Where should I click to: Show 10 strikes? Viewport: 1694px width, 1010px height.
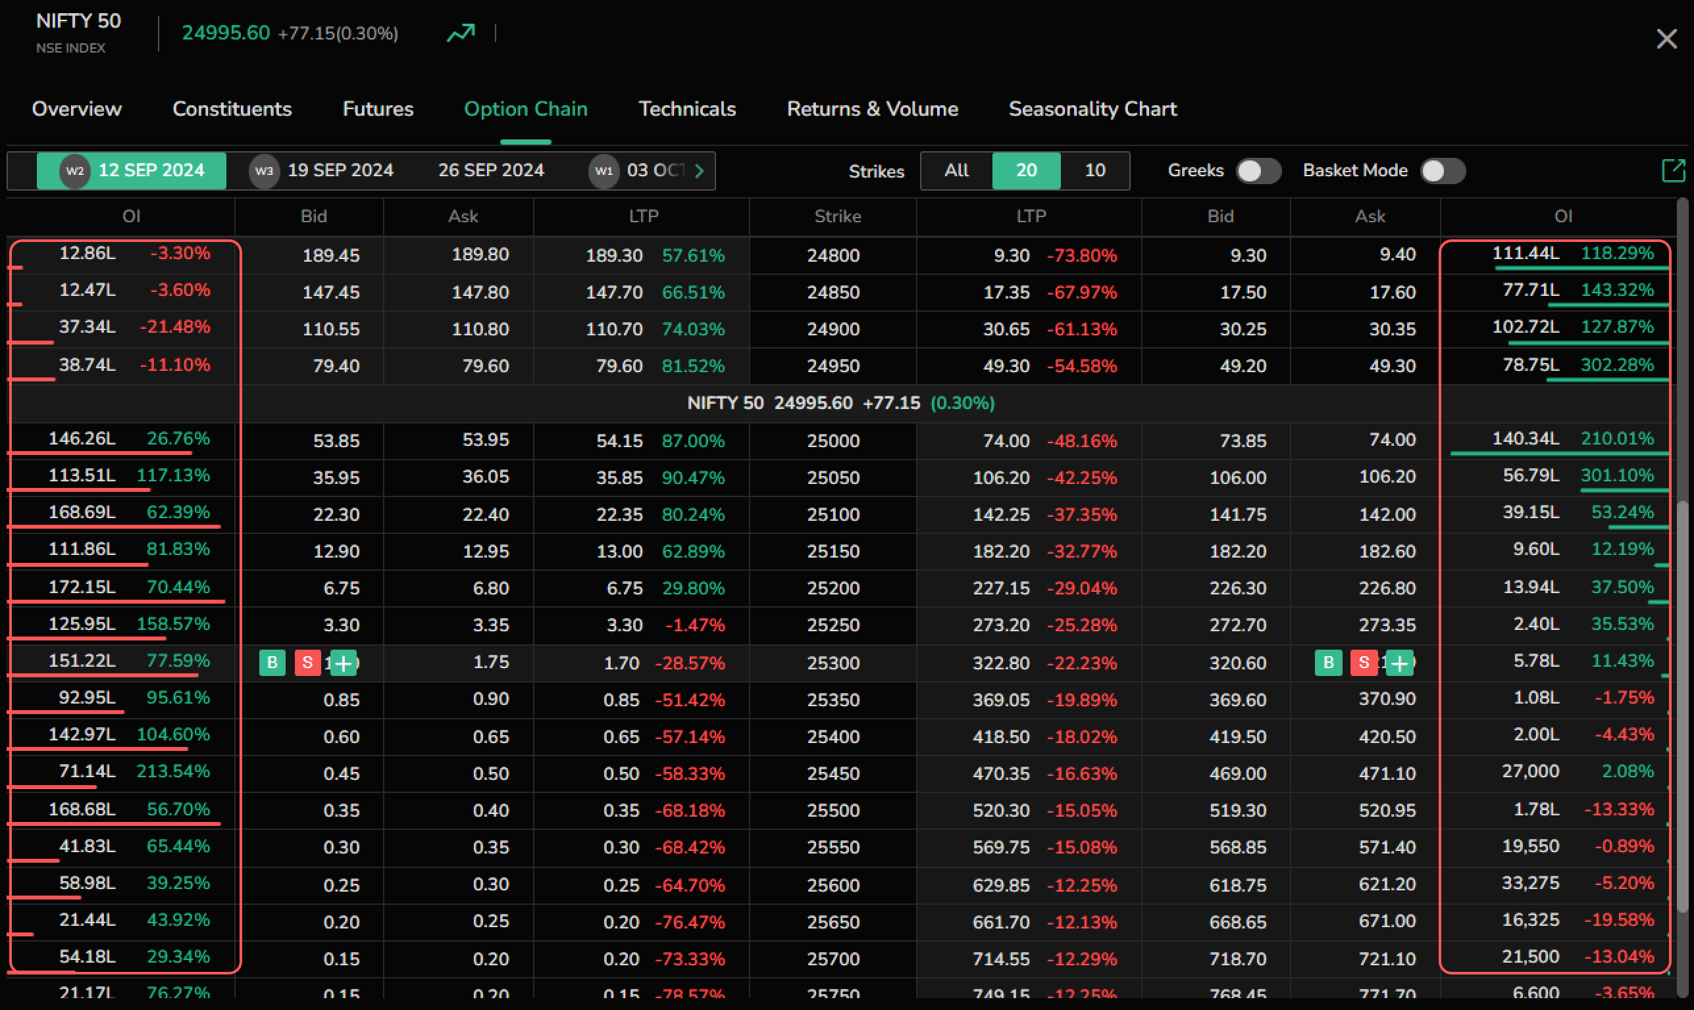pyautogui.click(x=1094, y=170)
